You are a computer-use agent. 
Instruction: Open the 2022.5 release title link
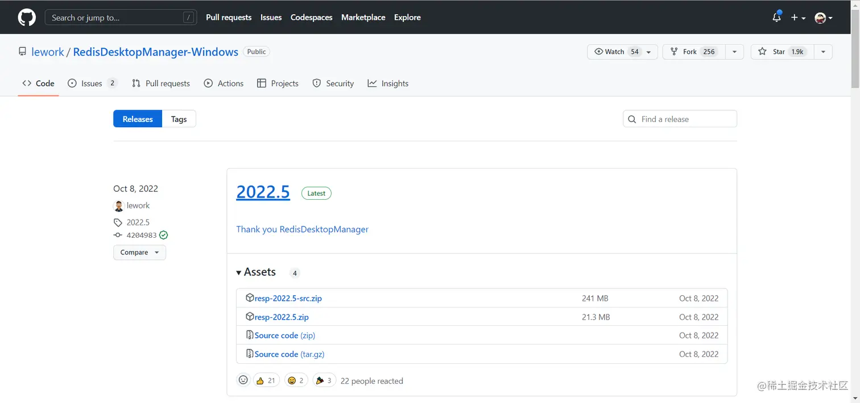coord(263,192)
